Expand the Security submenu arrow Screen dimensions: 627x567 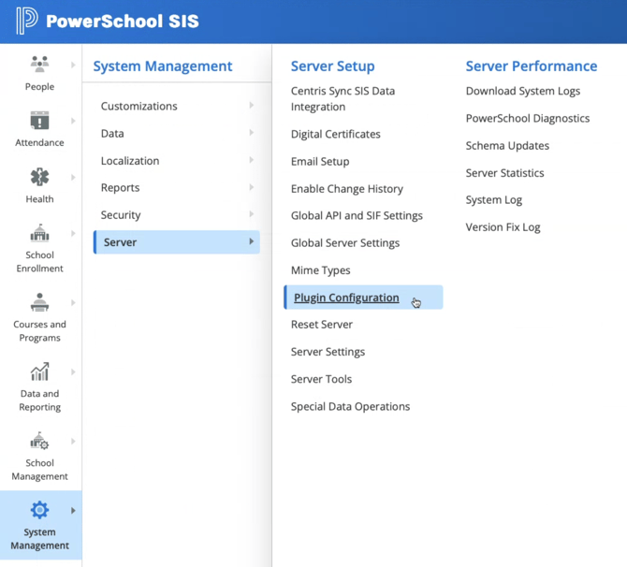pos(251,214)
